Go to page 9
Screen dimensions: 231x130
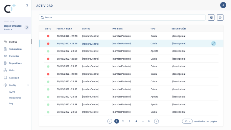(149, 121)
